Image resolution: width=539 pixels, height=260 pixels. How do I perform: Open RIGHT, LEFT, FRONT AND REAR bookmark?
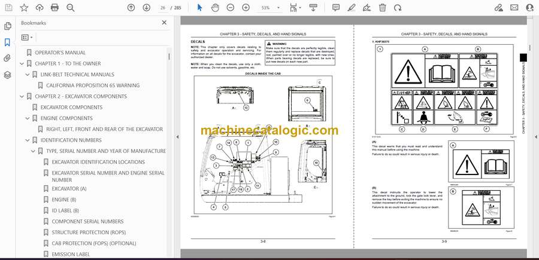[104, 129]
